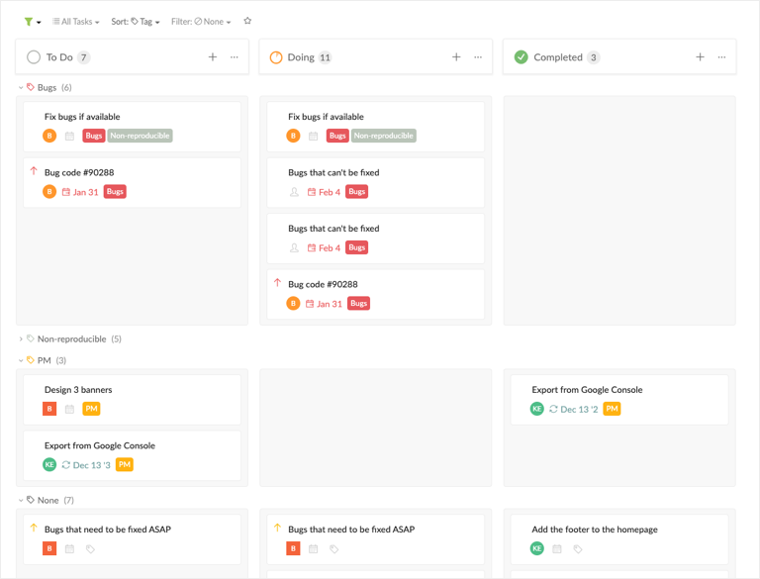The width and height of the screenshot is (760, 579).
Task: Click assignee avatar on Doing Fix bugs card
Action: [x=293, y=136]
